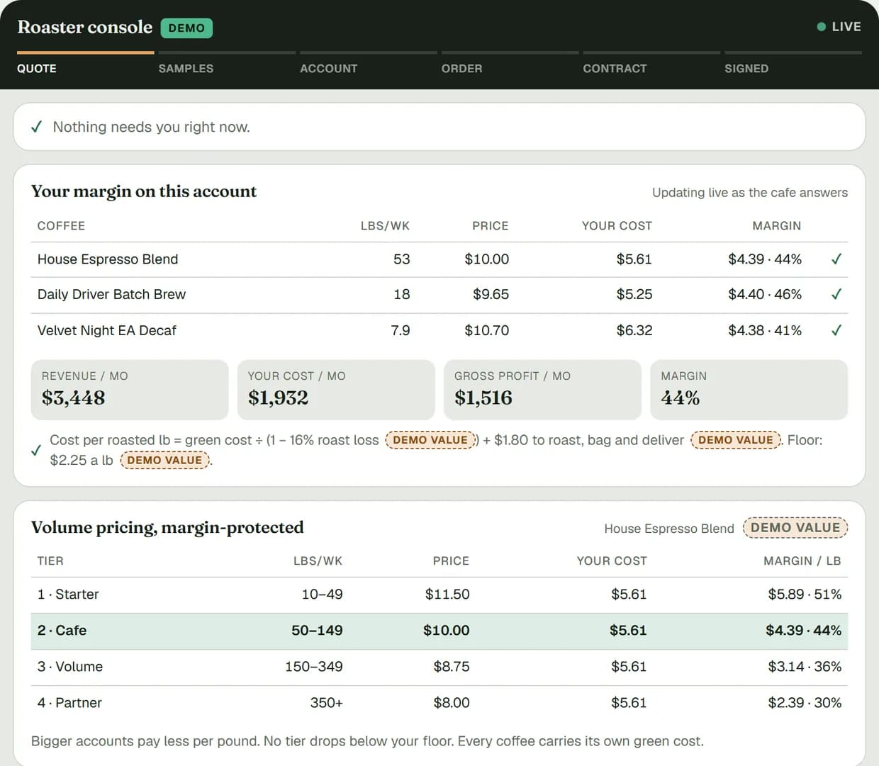Click the checkmark beside the cost formula
This screenshot has width=879, height=766.
point(36,450)
